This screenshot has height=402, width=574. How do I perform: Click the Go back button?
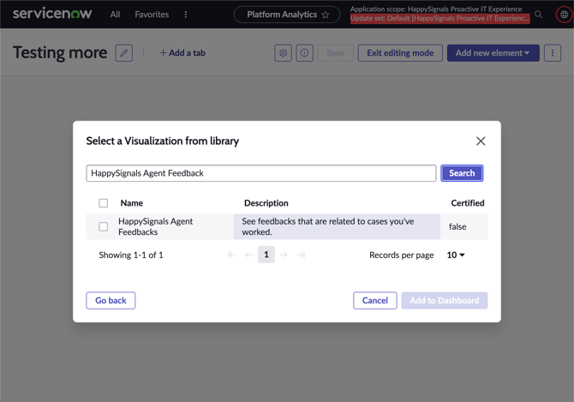tap(111, 301)
